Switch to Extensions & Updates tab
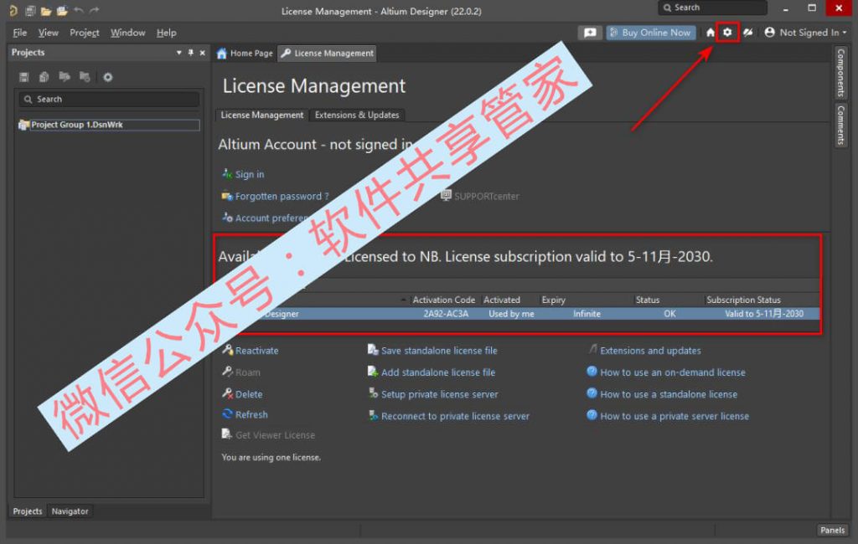 tap(357, 115)
